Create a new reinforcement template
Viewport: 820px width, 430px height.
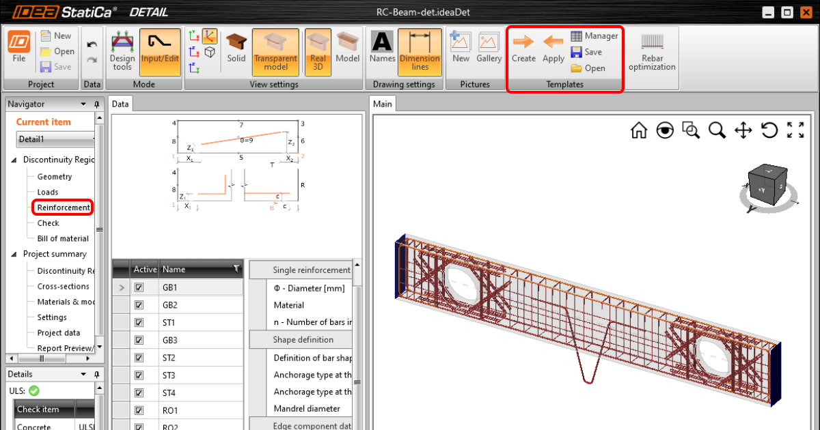tap(523, 48)
